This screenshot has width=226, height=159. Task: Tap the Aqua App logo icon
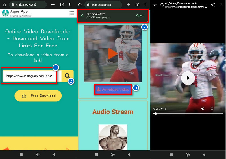5,13
